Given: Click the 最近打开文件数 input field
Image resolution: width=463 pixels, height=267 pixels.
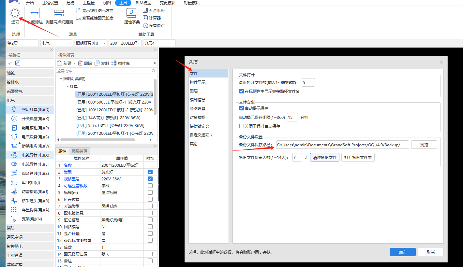Looking at the screenshot, I should pos(308,83).
